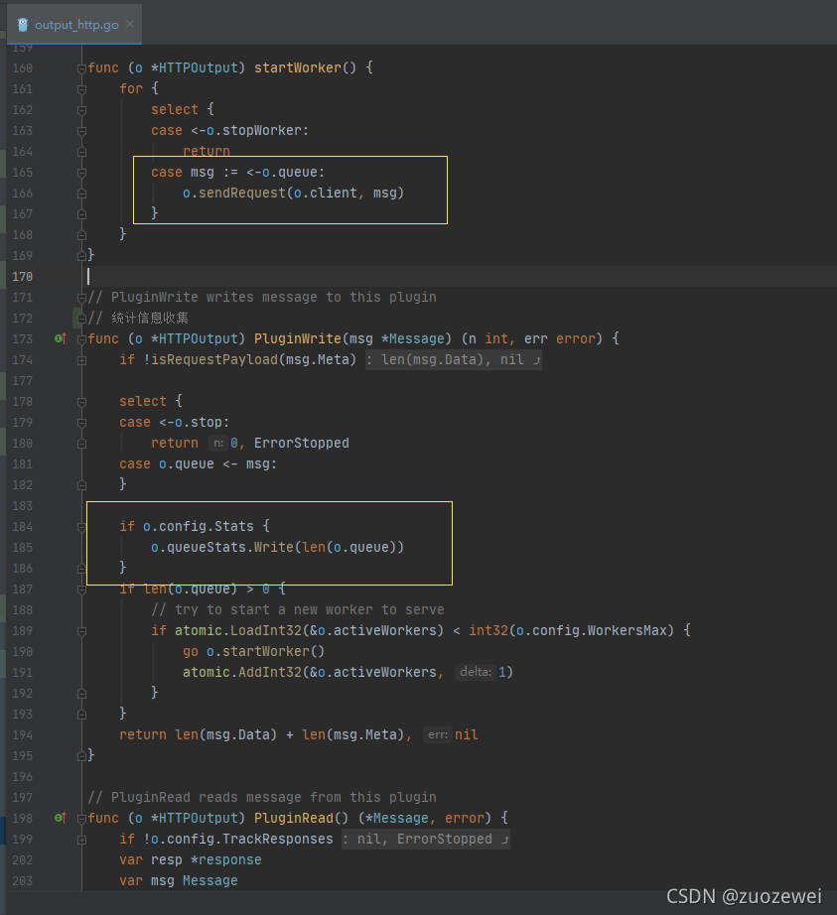Click PluginRead function name on line 198

point(294,818)
